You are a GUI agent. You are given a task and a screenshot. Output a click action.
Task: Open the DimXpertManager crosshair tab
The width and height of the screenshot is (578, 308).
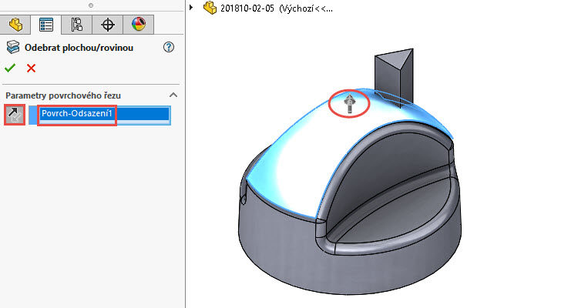point(108,25)
